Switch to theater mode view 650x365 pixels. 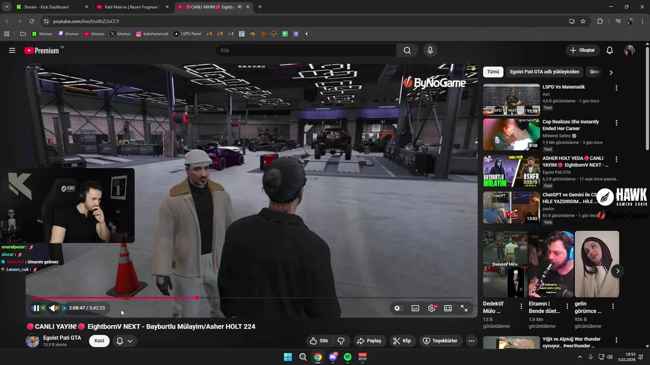[448, 308]
